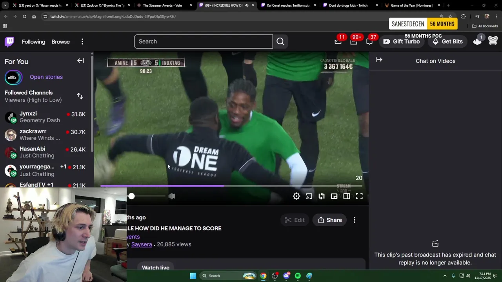Open Discord from the taskbar
Viewport: 502px width, 282px height.
286,276
